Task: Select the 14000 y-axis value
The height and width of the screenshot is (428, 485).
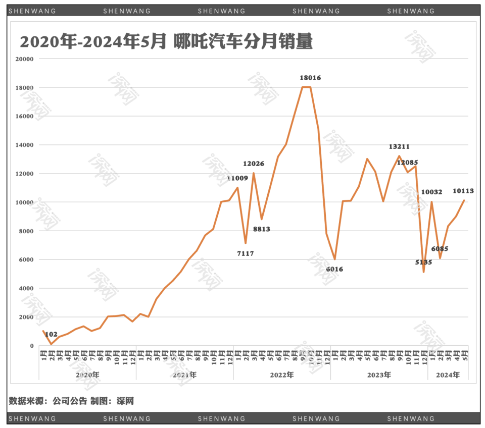Action: click(x=25, y=145)
